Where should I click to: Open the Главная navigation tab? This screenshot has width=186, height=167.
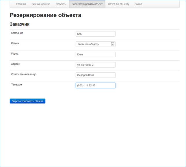tap(21, 4)
